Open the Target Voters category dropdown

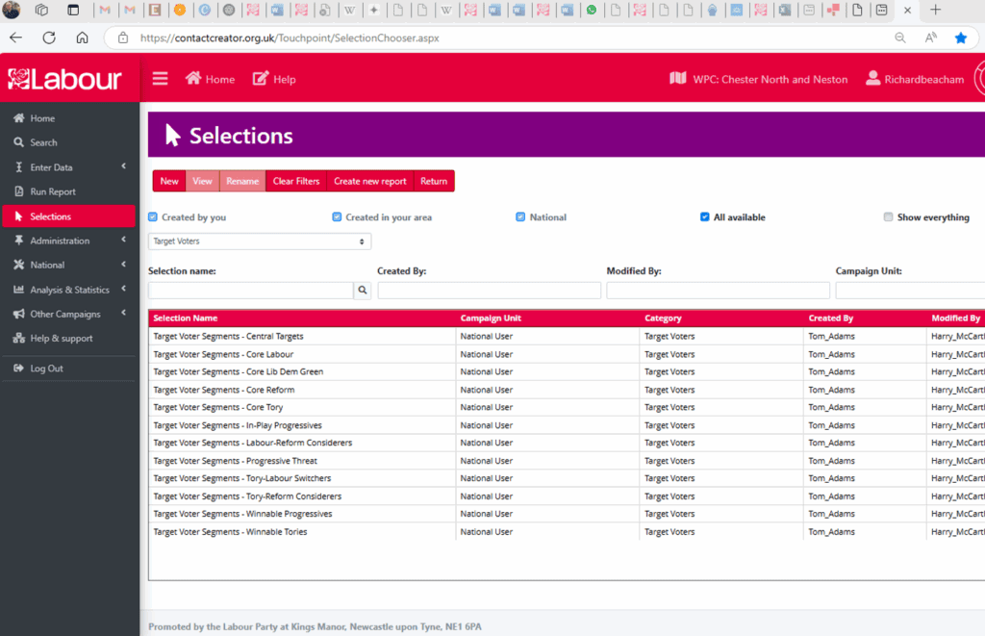point(260,242)
